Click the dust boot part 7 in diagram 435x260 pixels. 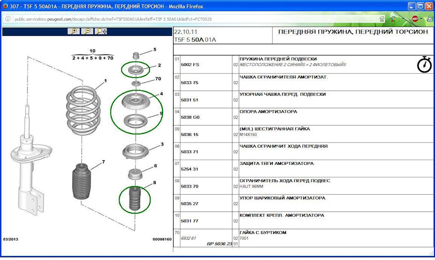81,182
